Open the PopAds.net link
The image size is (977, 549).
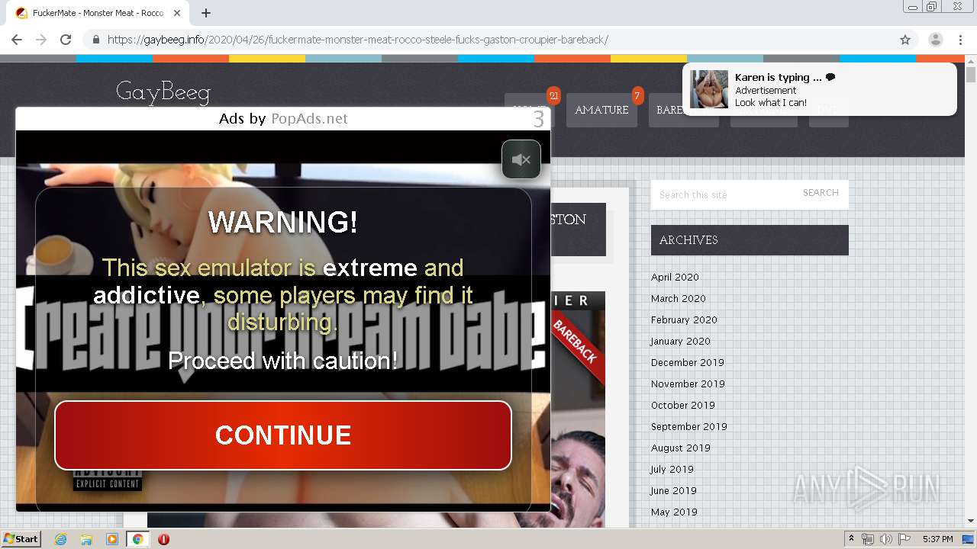309,118
